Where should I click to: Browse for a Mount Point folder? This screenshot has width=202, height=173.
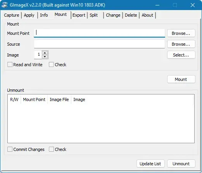click(181, 33)
